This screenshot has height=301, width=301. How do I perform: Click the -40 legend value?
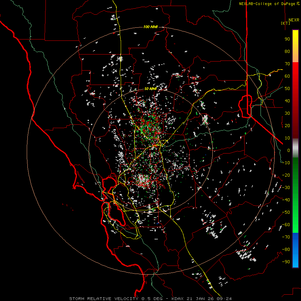pos(286,200)
